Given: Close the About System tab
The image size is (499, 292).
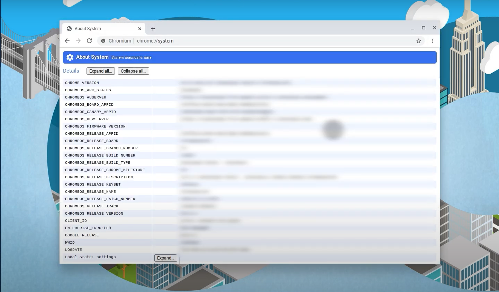Looking at the screenshot, I should 140,29.
